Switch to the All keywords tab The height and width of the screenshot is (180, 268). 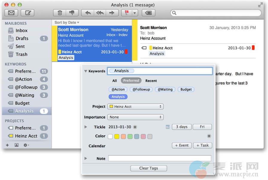click(115, 81)
